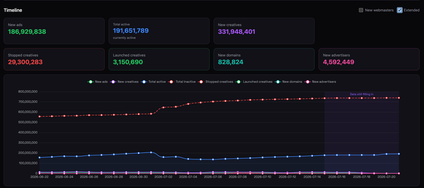Uncheck the Extended checkbox
Image resolution: width=424 pixels, height=188 pixels.
pos(400,10)
